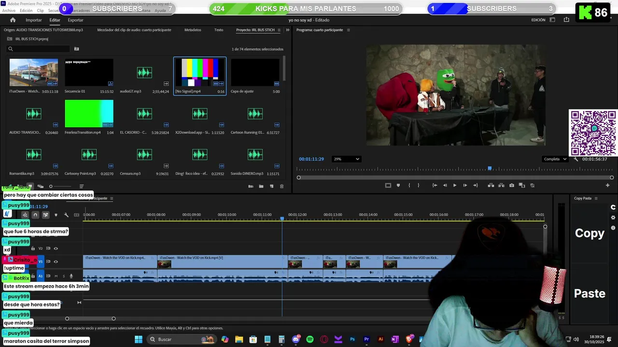Select the [No Signal].mp4 thumbnail

pyautogui.click(x=200, y=73)
